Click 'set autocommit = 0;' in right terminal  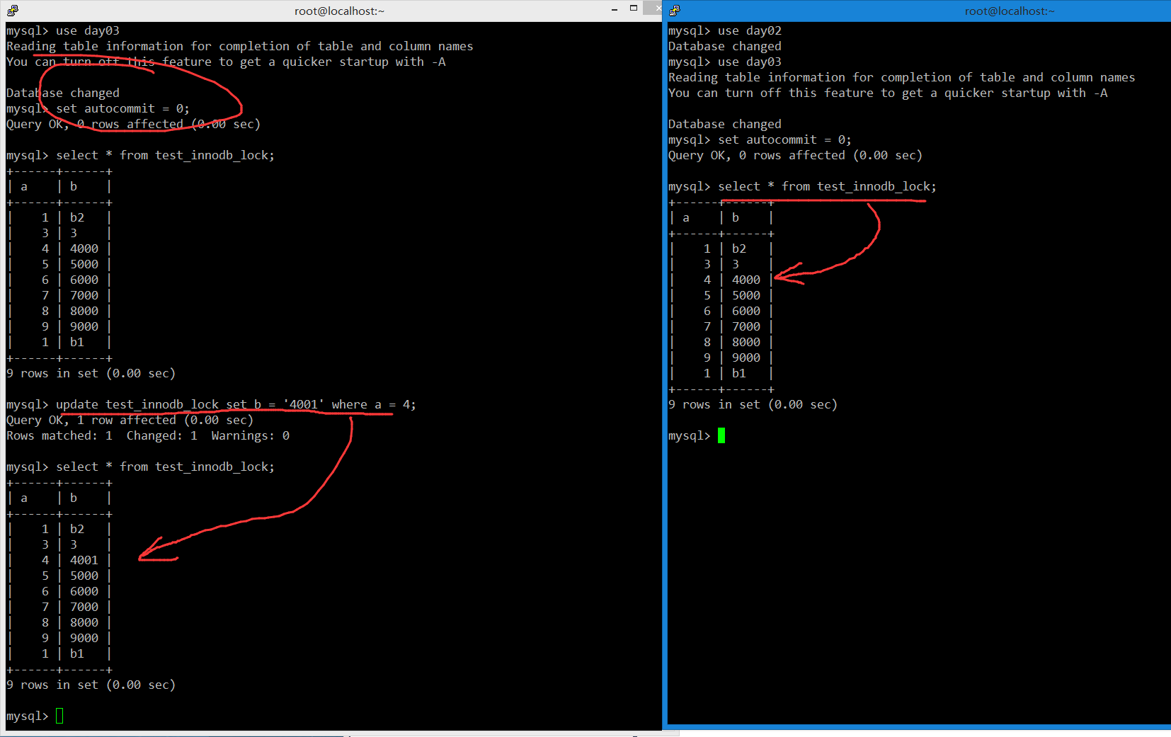coord(784,139)
